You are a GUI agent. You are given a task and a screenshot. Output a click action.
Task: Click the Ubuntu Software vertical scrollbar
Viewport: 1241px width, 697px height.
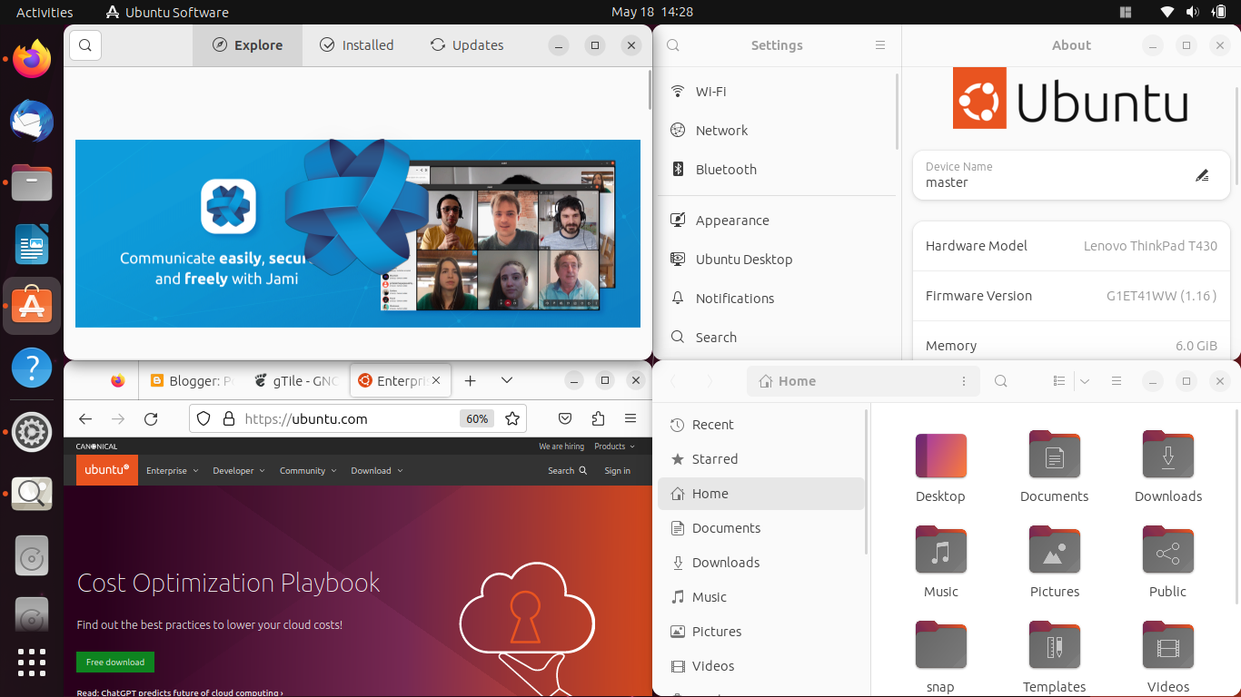[x=649, y=91]
